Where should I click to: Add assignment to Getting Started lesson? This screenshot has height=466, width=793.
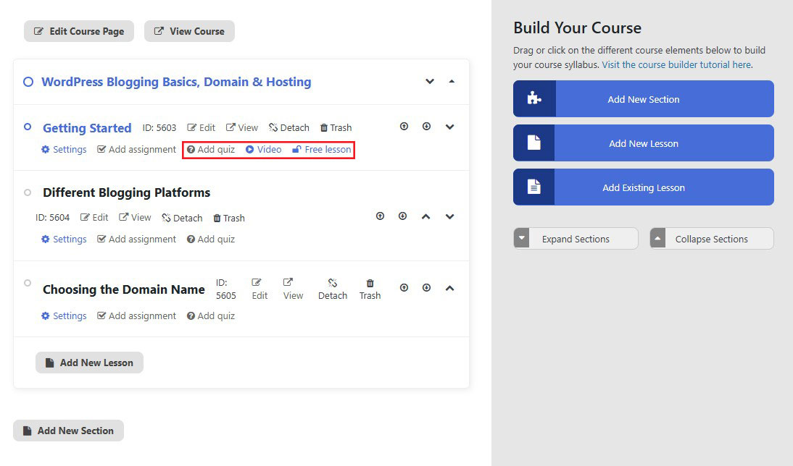(136, 150)
